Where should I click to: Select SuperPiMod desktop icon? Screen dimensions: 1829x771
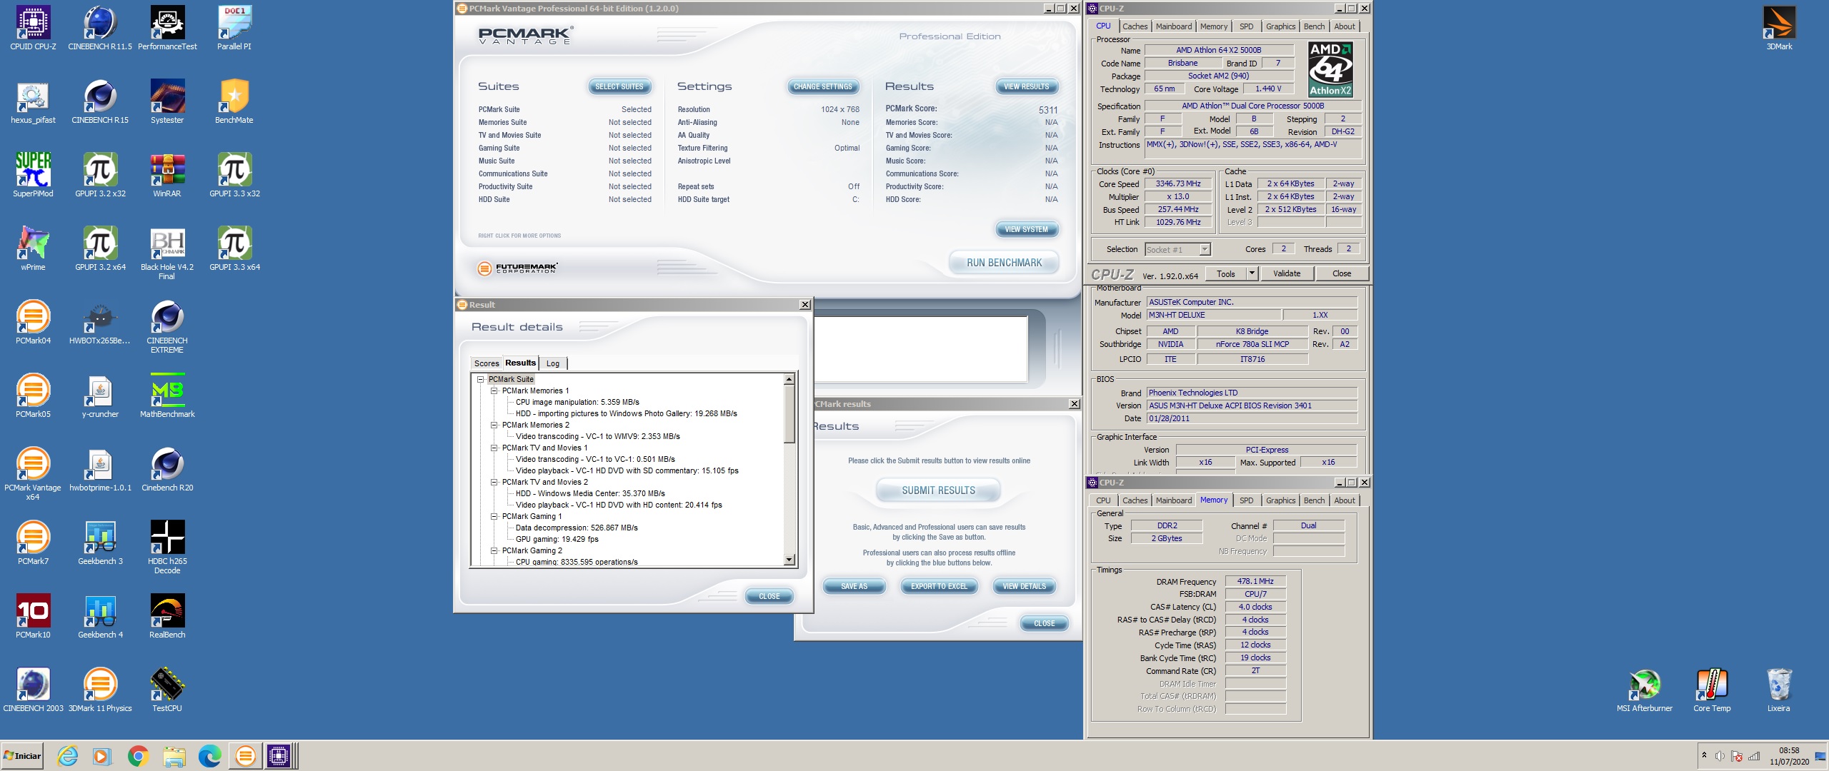click(x=33, y=176)
